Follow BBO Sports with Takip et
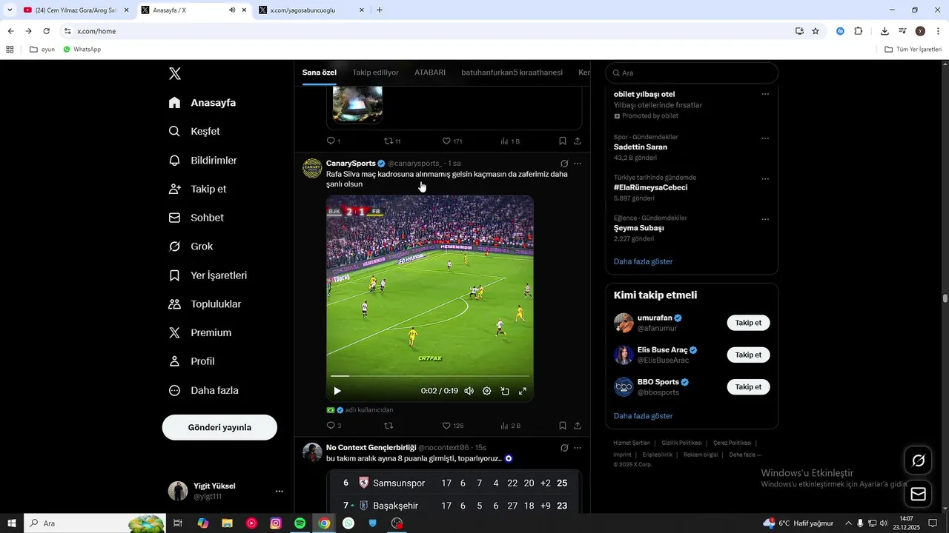The width and height of the screenshot is (949, 533). [x=748, y=386]
